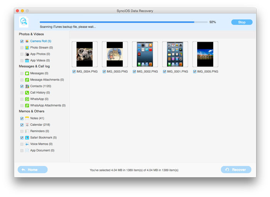Click the scanning progress bar
This screenshot has width=270, height=197.
click(123, 22)
